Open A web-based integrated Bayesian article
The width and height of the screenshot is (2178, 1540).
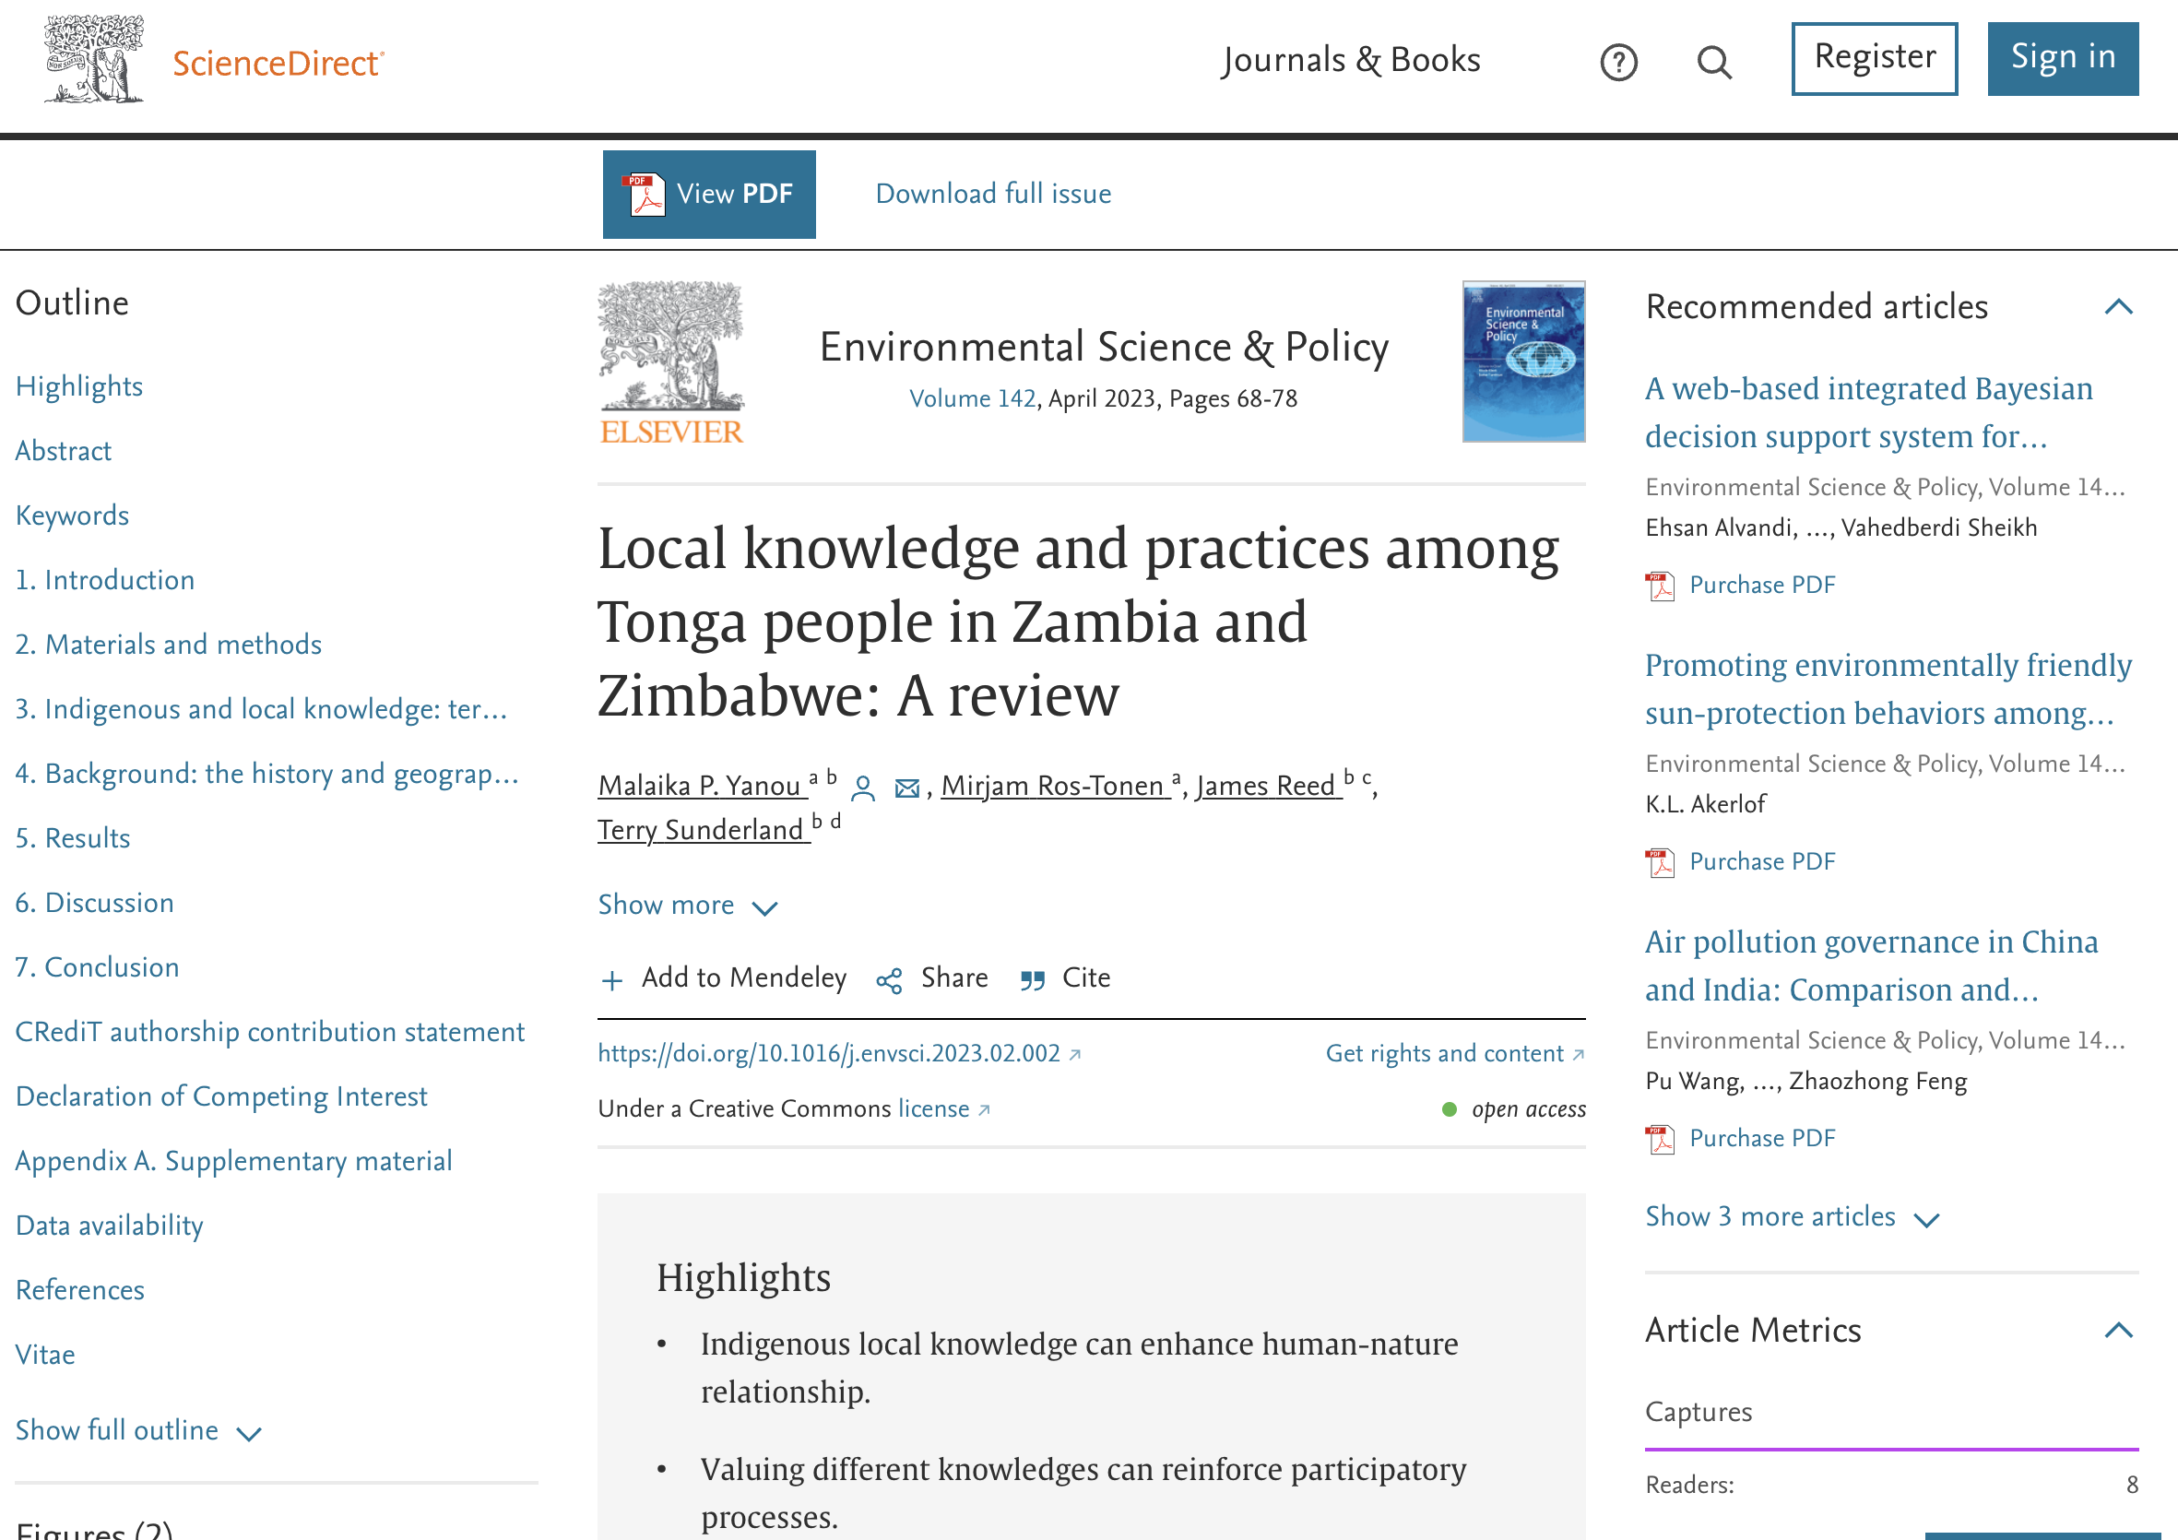1869,413
